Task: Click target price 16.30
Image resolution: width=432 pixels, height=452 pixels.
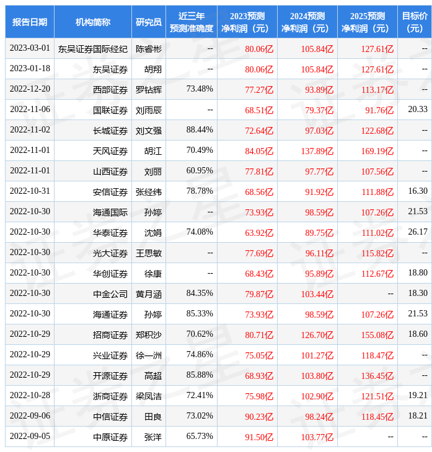Action: (x=418, y=191)
